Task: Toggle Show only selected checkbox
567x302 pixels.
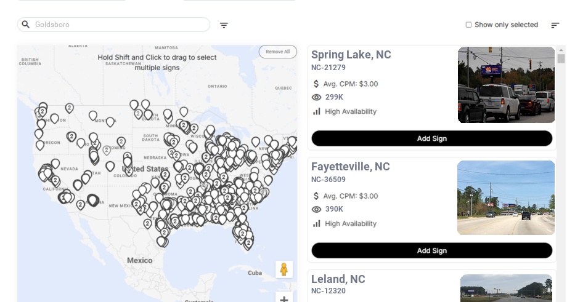Action: tap(468, 25)
